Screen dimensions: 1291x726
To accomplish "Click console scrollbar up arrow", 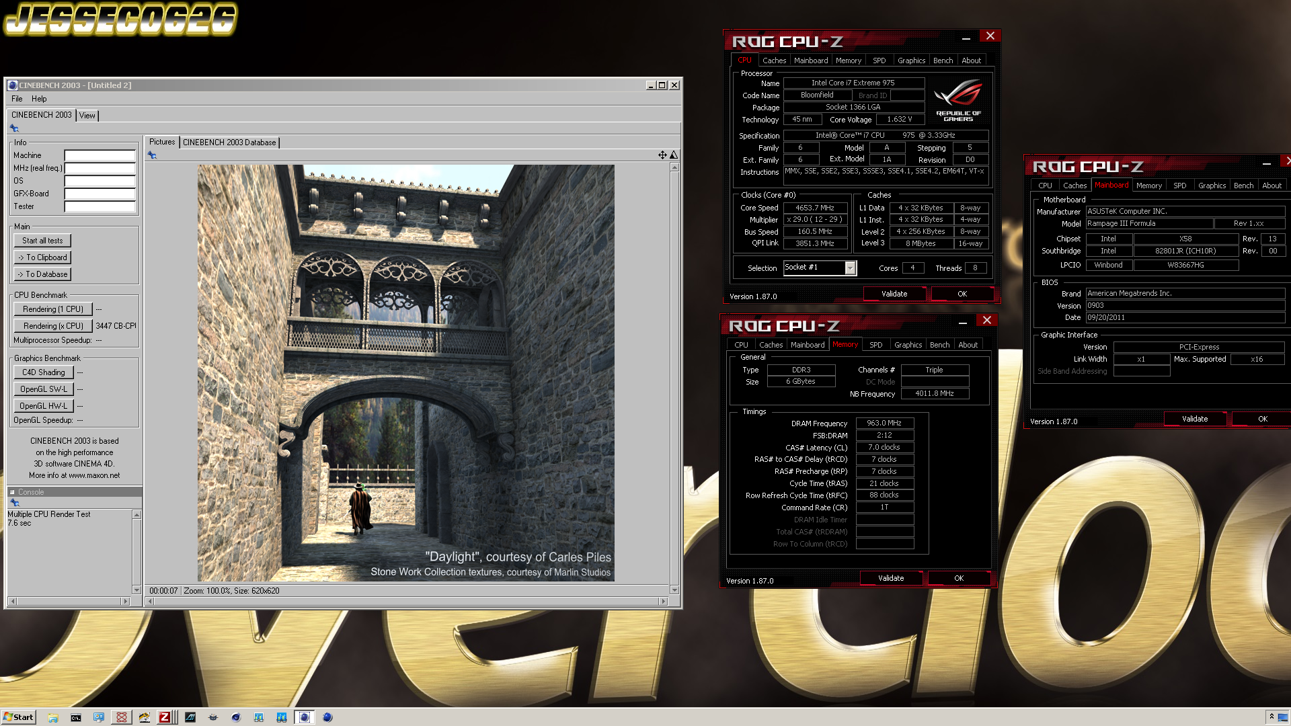I will point(136,515).
